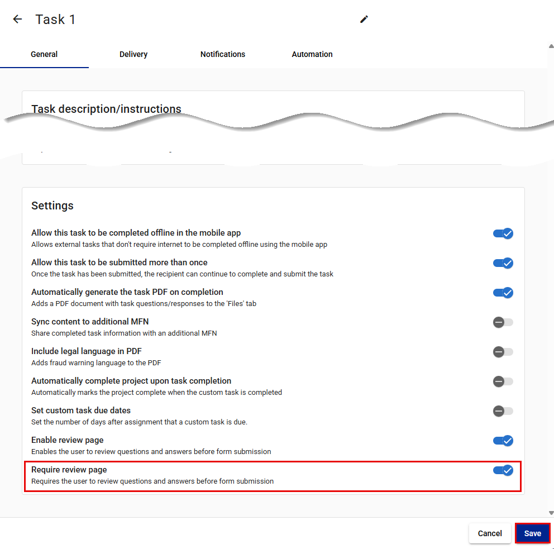Enable Sync content to additional MFN
Image resolution: width=554 pixels, height=549 pixels.
503,322
